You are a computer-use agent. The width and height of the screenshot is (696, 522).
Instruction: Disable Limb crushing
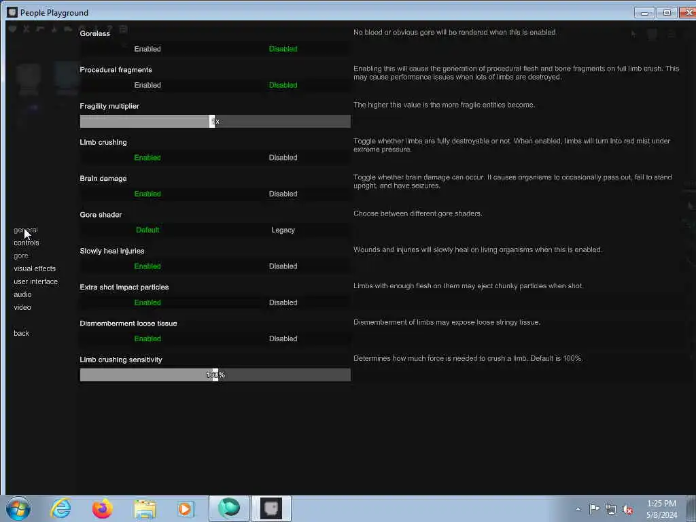(x=283, y=158)
